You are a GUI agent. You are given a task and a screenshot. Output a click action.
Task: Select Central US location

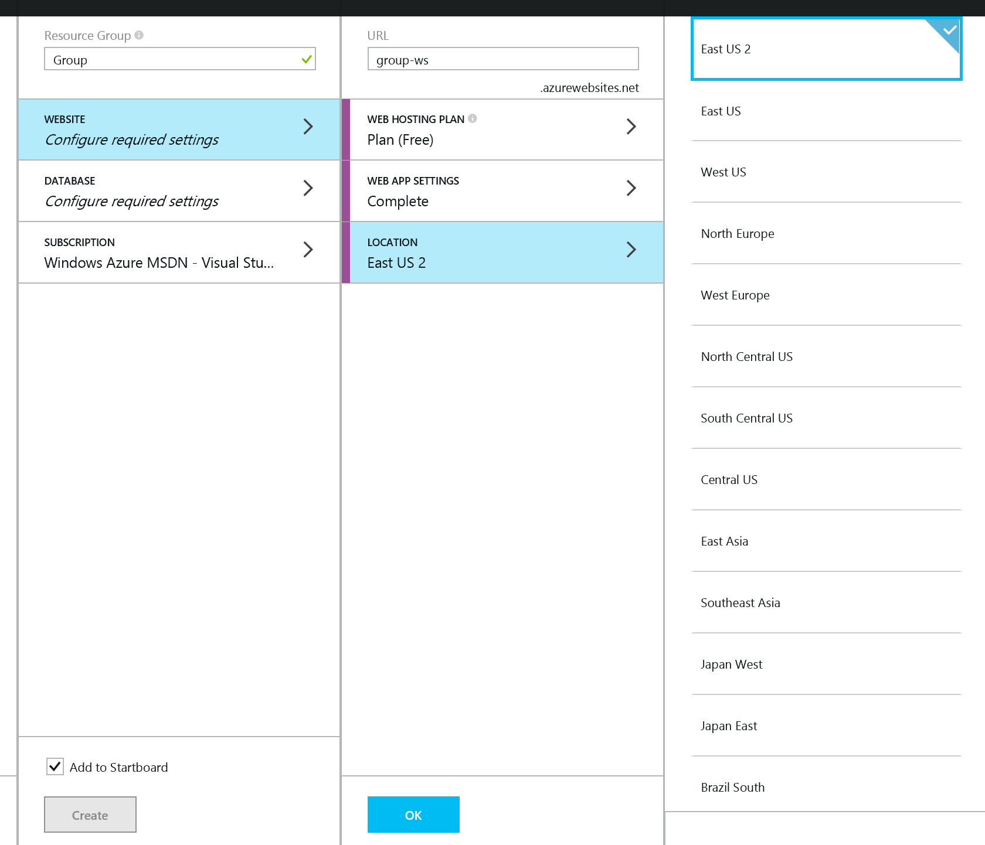(827, 480)
